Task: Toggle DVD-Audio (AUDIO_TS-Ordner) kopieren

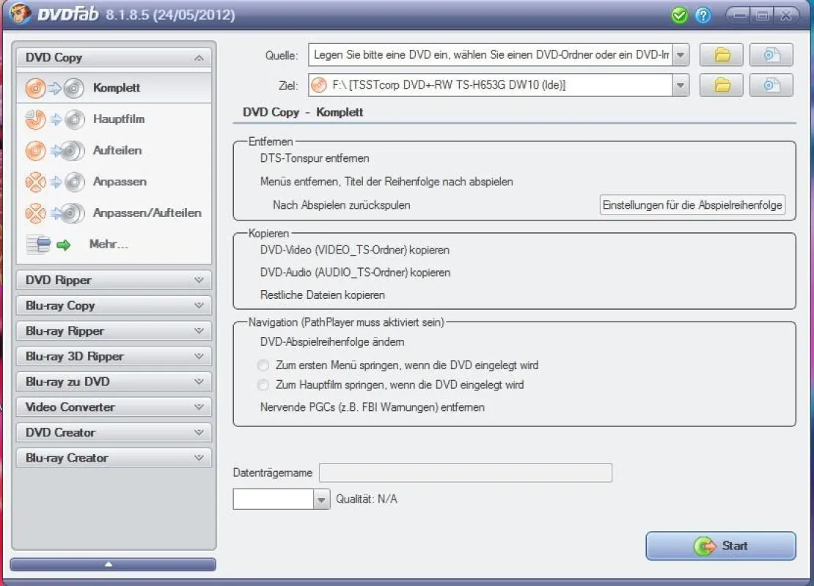Action: 355,272
